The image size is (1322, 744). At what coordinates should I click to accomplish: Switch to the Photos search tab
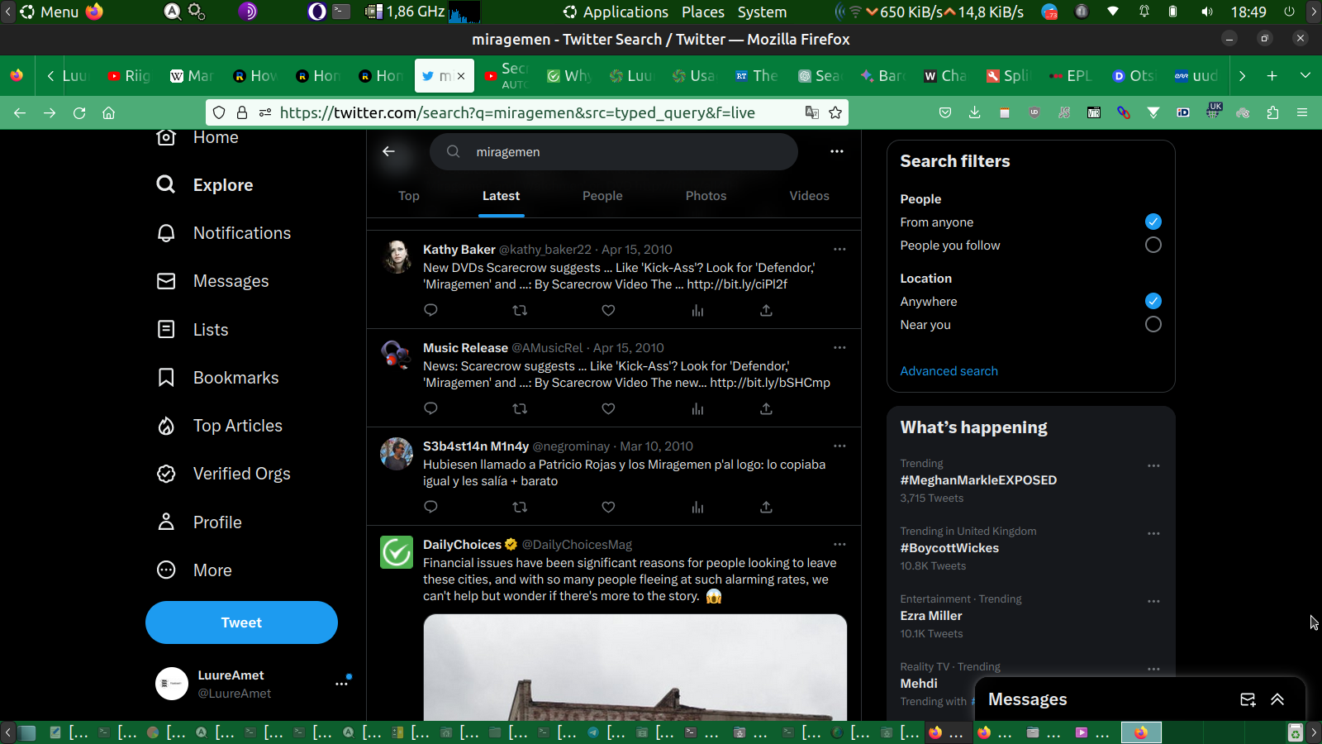pyautogui.click(x=706, y=196)
